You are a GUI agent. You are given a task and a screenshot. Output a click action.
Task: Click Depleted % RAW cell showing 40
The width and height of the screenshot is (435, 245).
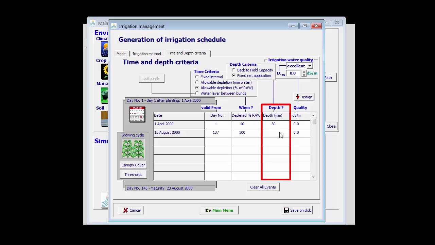246,124
